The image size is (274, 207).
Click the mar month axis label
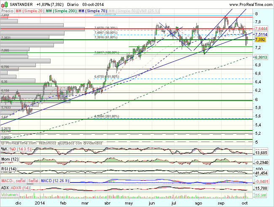click(x=85, y=203)
